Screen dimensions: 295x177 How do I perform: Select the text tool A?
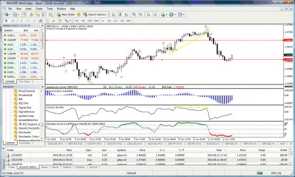click(x=53, y=21)
